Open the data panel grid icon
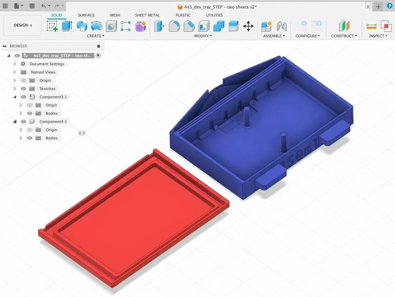This screenshot has height=297, width=395. pyautogui.click(x=5, y=6)
